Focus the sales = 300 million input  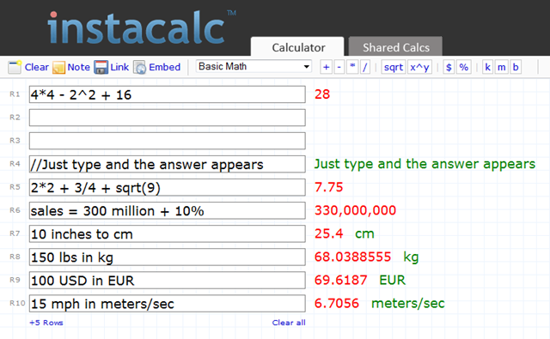click(168, 210)
